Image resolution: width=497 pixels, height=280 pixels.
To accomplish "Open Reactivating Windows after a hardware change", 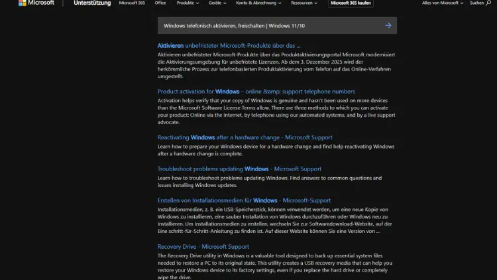I will pyautogui.click(x=245, y=137).
